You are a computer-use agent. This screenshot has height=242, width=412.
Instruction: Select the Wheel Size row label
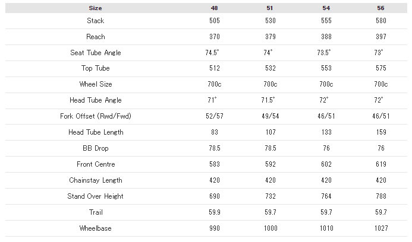[x=96, y=84]
